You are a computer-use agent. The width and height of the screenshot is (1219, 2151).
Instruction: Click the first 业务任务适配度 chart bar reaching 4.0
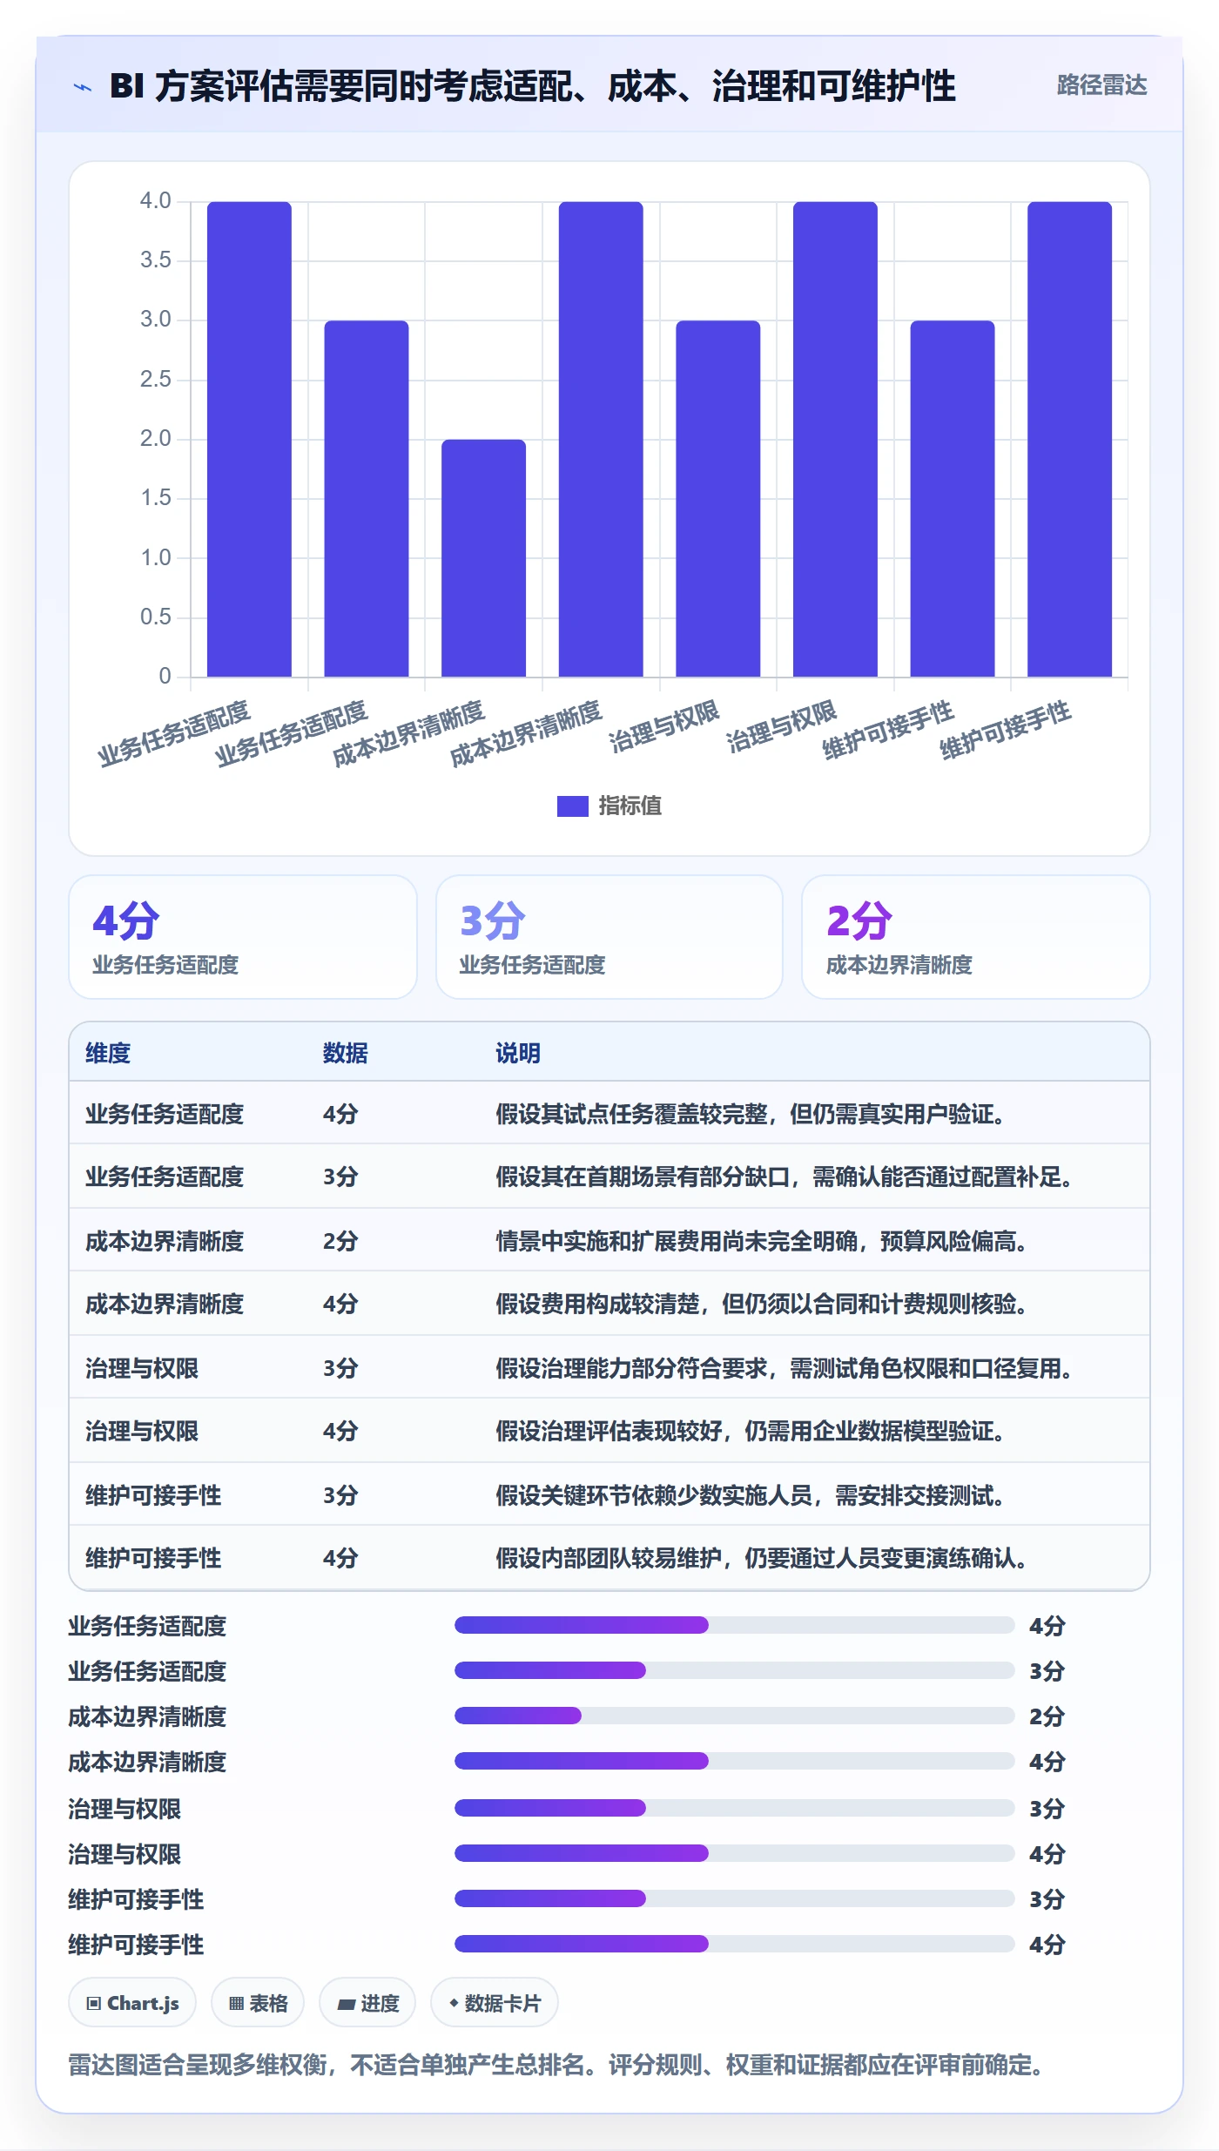pyautogui.click(x=249, y=439)
